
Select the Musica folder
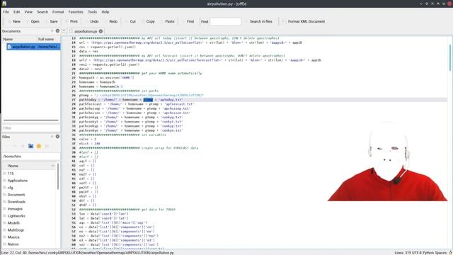(13, 237)
